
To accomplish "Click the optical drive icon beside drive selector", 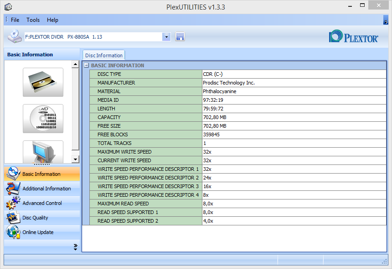I will pyautogui.click(x=14, y=36).
